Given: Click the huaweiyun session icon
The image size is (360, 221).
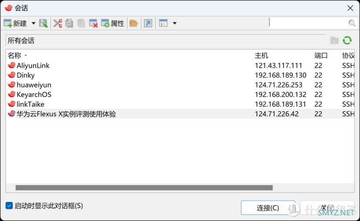Looking at the screenshot, I should pos(11,84).
